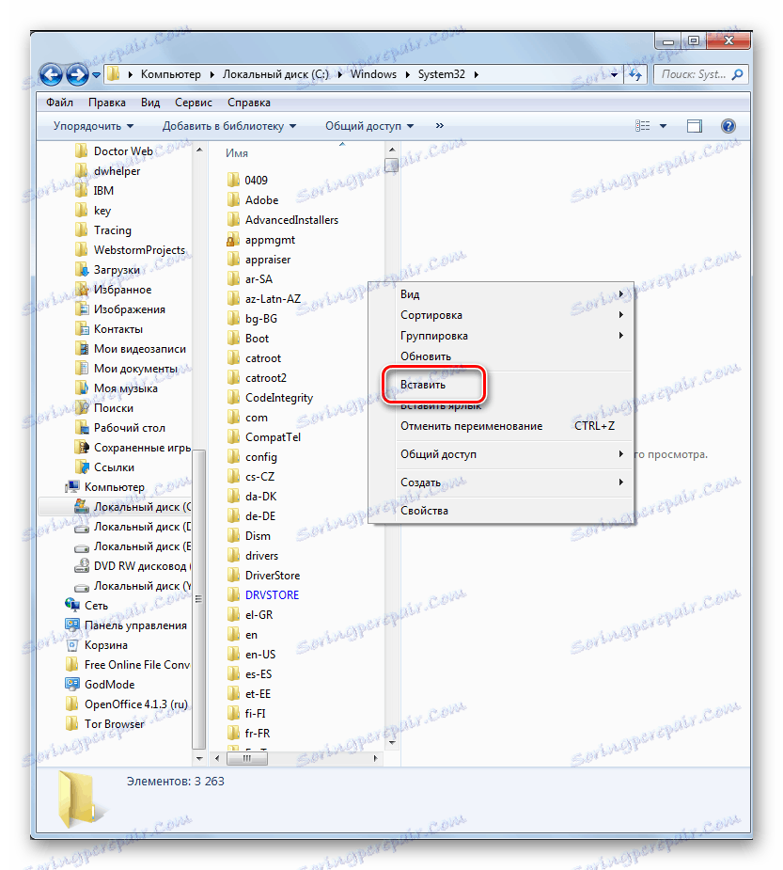Open the recent locations dropdown arrow
The height and width of the screenshot is (870, 783).
97,75
